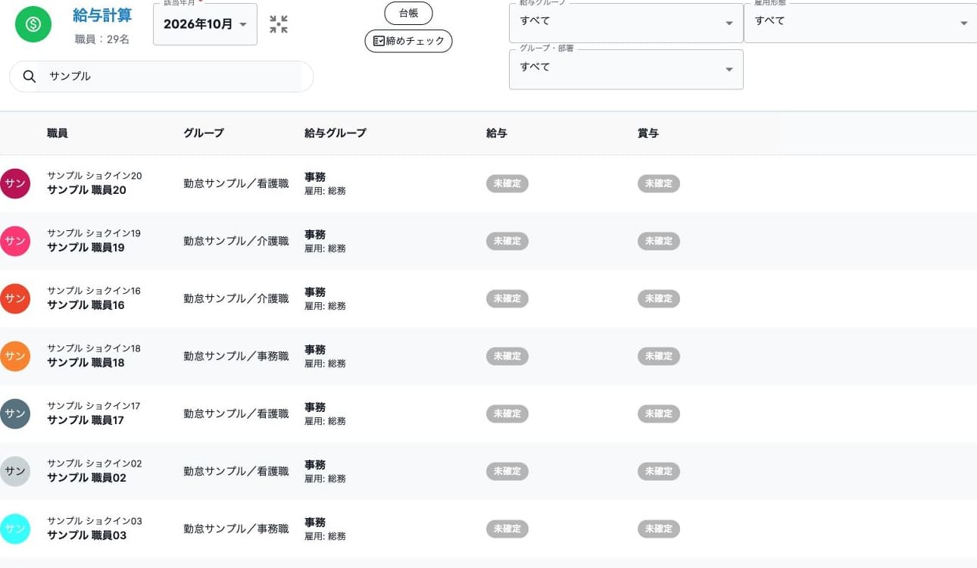
Task: Click 賞与 未確定 badge for 職員16
Action: [x=659, y=298]
